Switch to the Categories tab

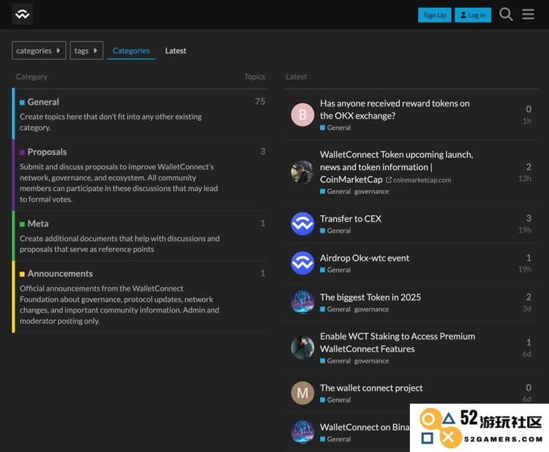pyautogui.click(x=131, y=51)
